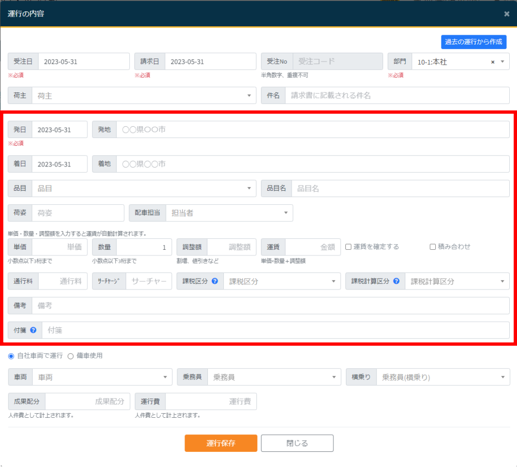Click the 発地 input field

pyautogui.click(x=312, y=130)
